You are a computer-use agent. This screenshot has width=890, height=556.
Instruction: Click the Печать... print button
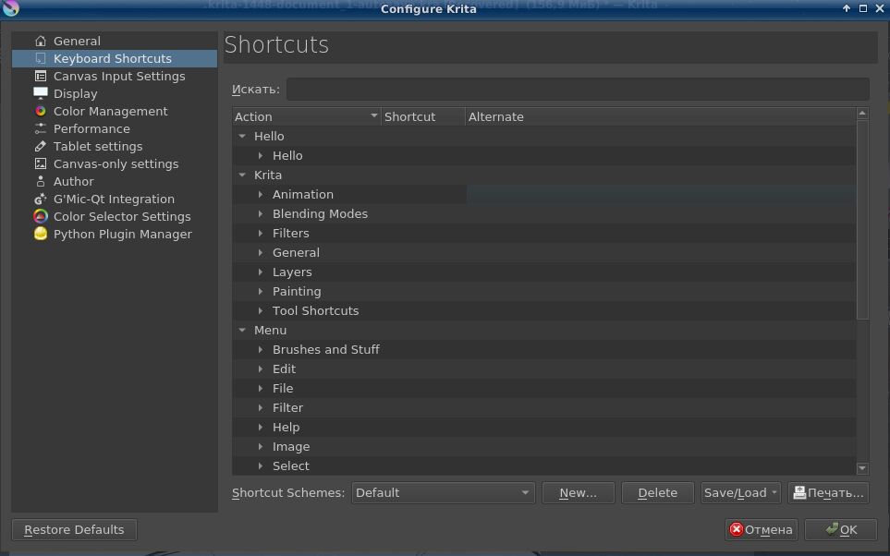click(829, 492)
